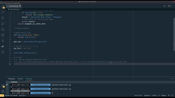Open the Docker whale view
Viewport: 175px width, 98px height.
point(3,46)
